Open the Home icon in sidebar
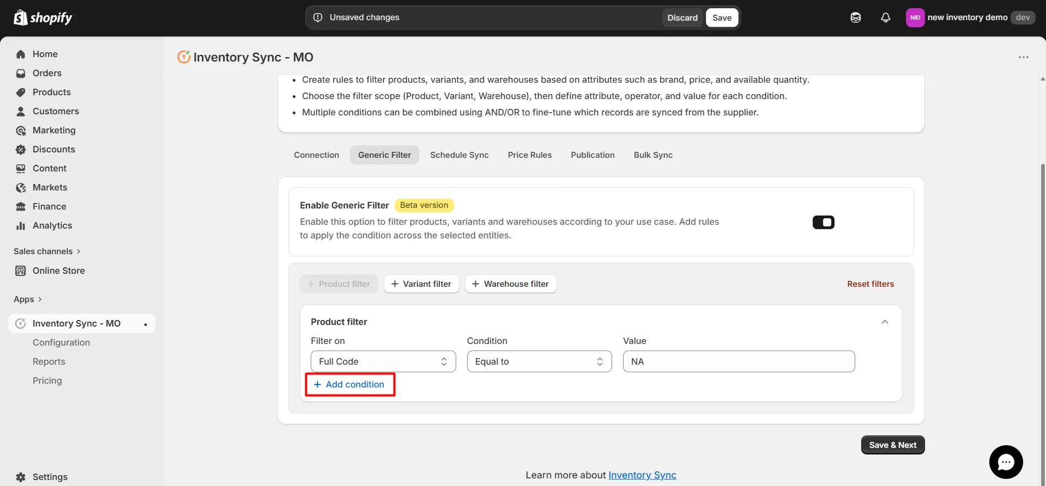The image size is (1046, 486). [21, 54]
